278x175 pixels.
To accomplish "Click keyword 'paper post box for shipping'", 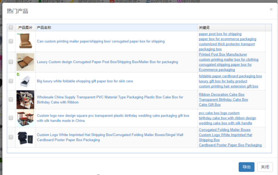I will (x=220, y=34).
